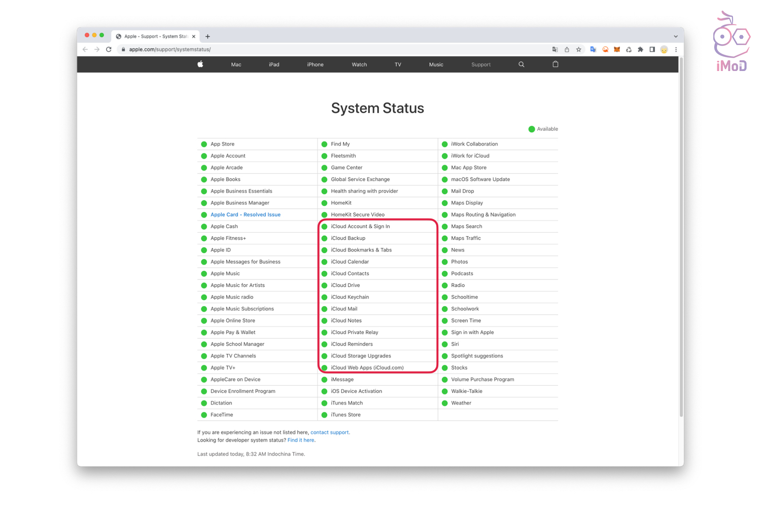Open the search icon in Apple's nav bar

[521, 64]
